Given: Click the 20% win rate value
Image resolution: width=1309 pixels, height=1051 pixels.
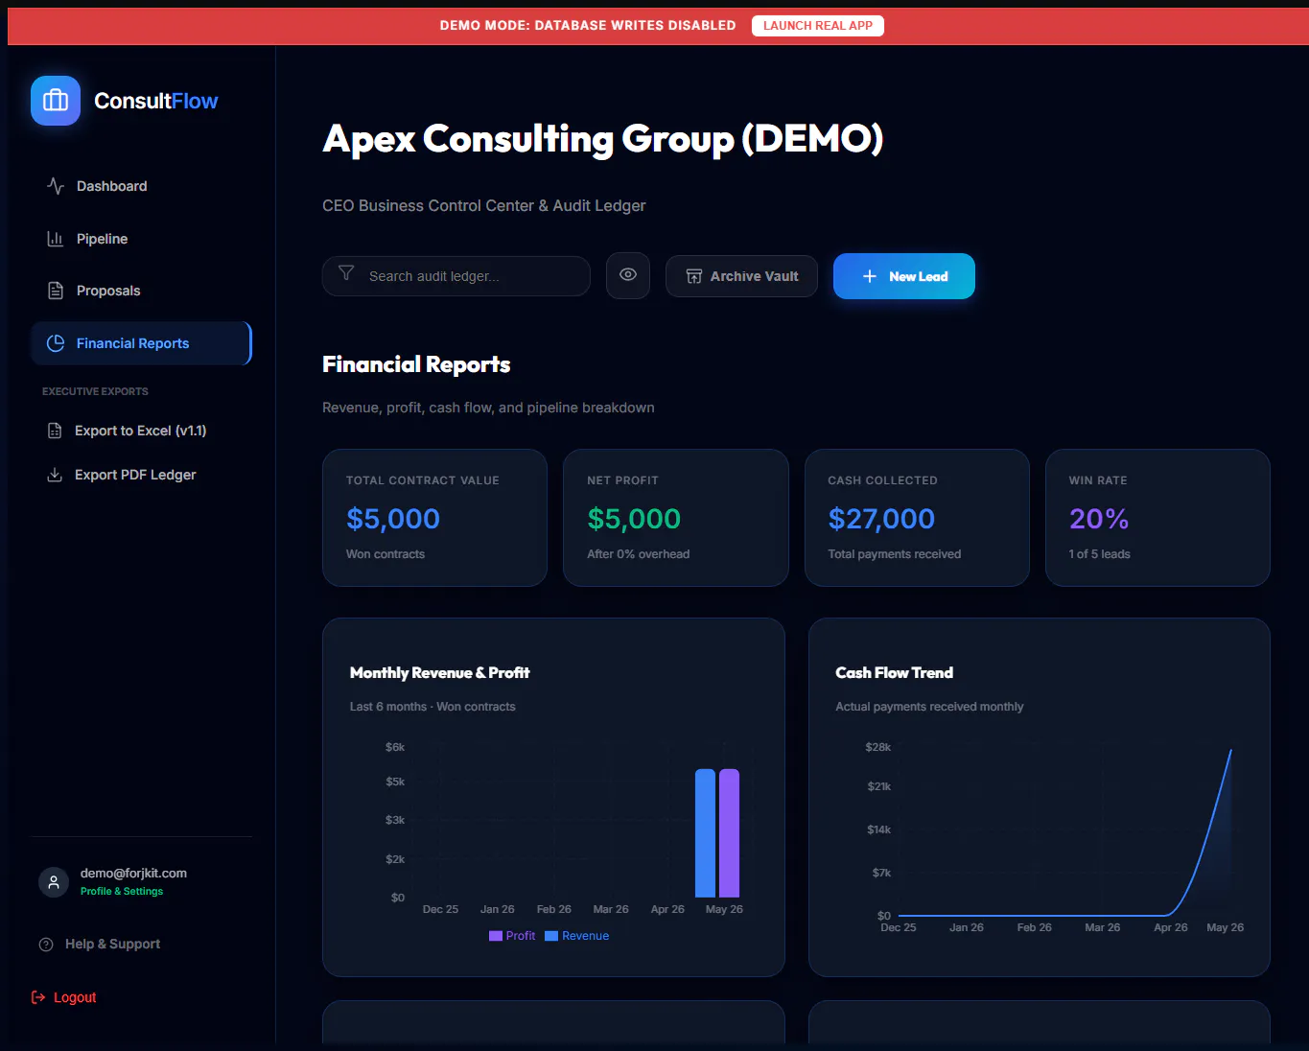Looking at the screenshot, I should [x=1099, y=519].
